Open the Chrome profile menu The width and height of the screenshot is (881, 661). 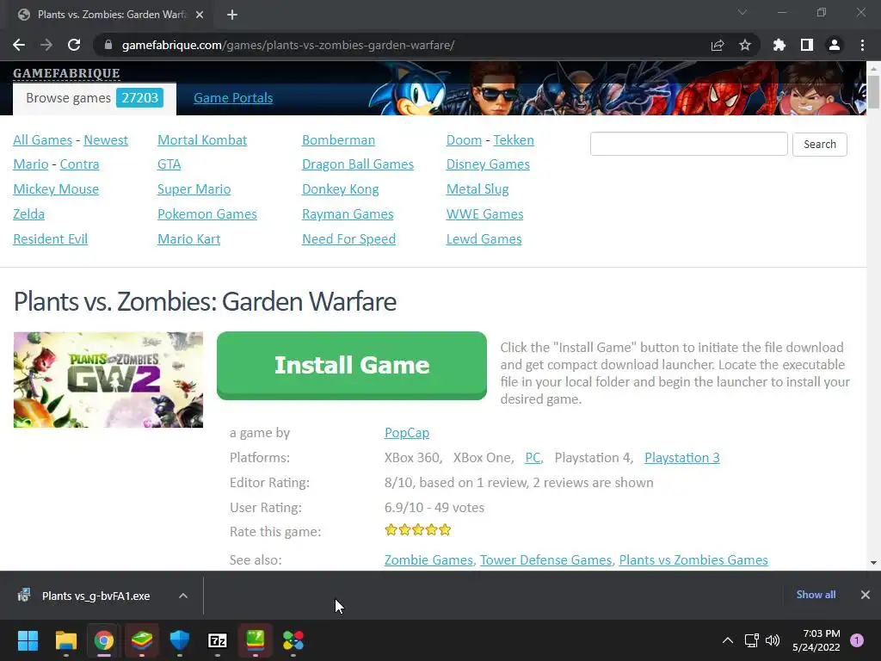pos(835,45)
